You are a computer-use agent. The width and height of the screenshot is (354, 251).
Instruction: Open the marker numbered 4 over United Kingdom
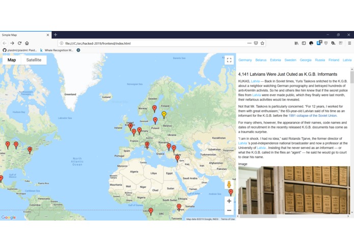pyautogui.click(x=130, y=127)
